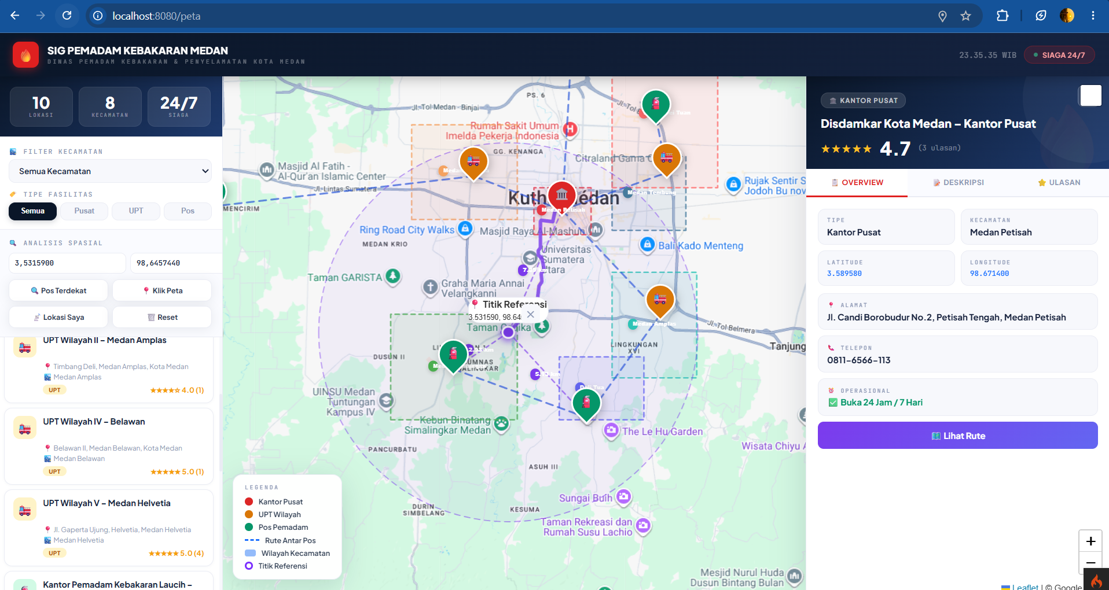1109x590 pixels.
Task: Click the Lokasi Saya button
Action: pyautogui.click(x=58, y=317)
